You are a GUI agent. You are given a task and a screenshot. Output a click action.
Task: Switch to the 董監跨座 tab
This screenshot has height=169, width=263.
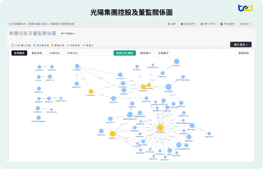37,53
